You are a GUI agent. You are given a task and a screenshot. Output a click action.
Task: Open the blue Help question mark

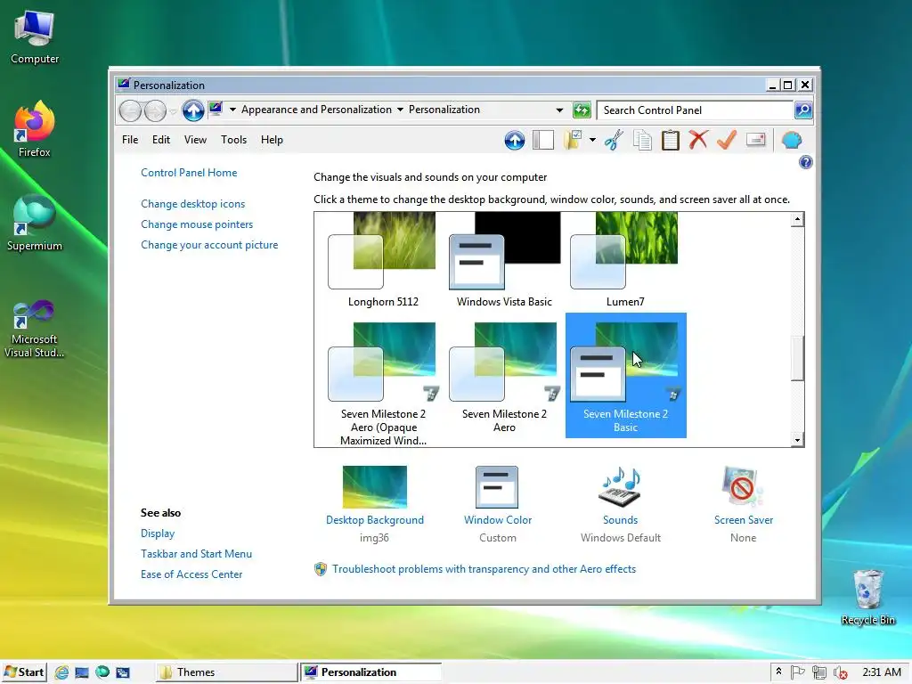click(x=805, y=162)
